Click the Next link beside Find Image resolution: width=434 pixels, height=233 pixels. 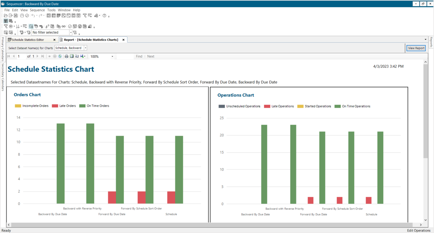pyautogui.click(x=151, y=56)
